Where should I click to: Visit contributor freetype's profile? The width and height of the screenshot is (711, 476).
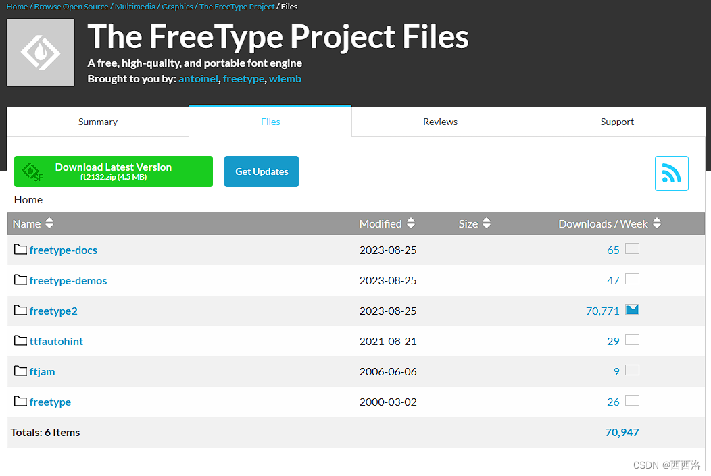[243, 79]
